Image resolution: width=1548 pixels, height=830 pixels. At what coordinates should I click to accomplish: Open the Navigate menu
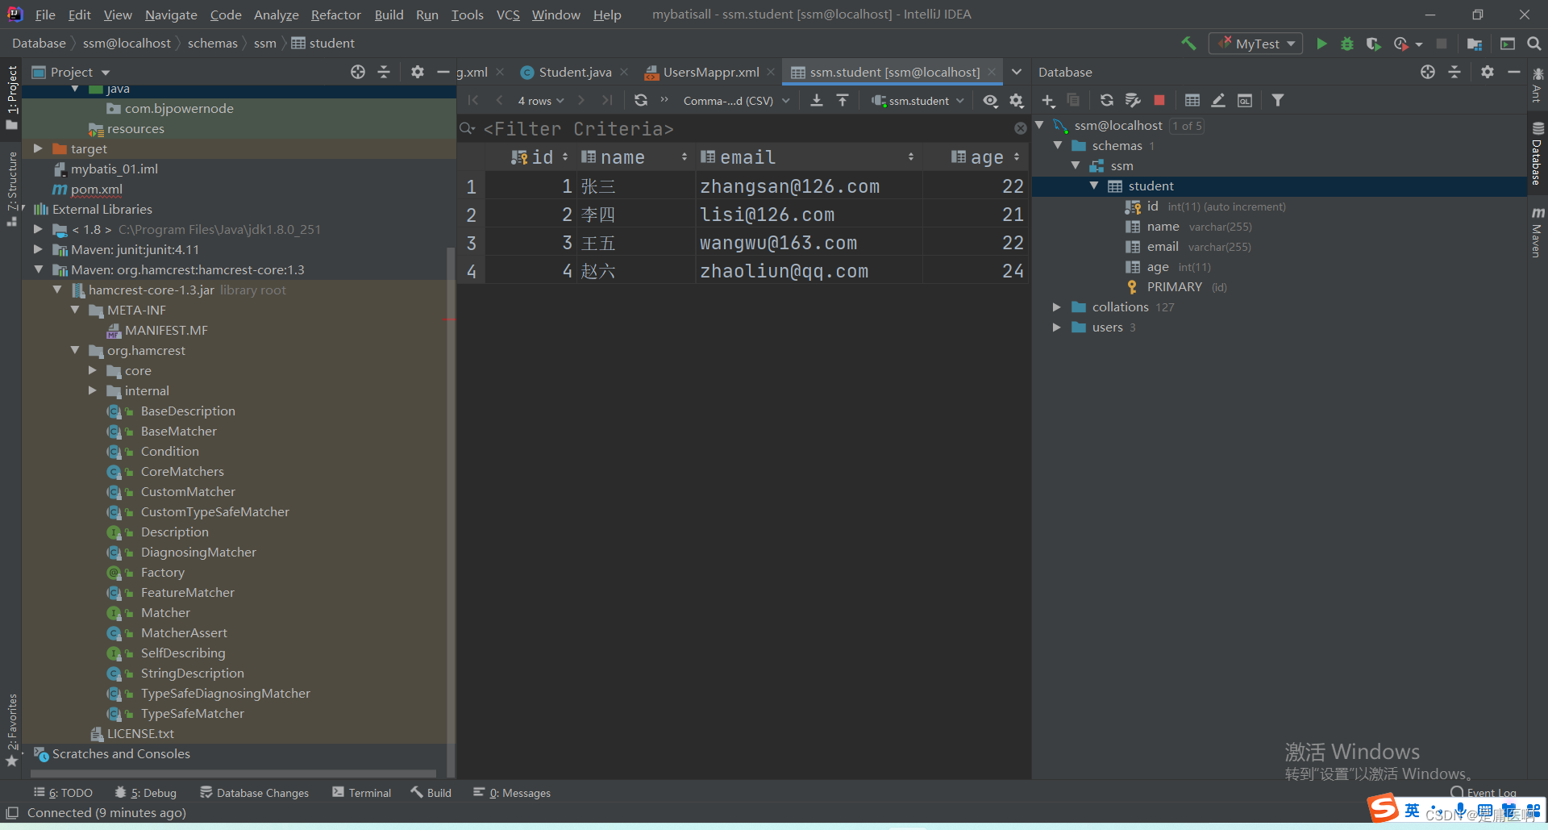[x=171, y=15]
